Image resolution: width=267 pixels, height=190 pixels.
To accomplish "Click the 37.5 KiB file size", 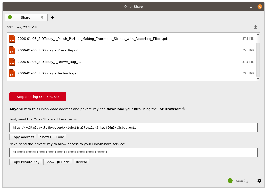I will point(248,39).
